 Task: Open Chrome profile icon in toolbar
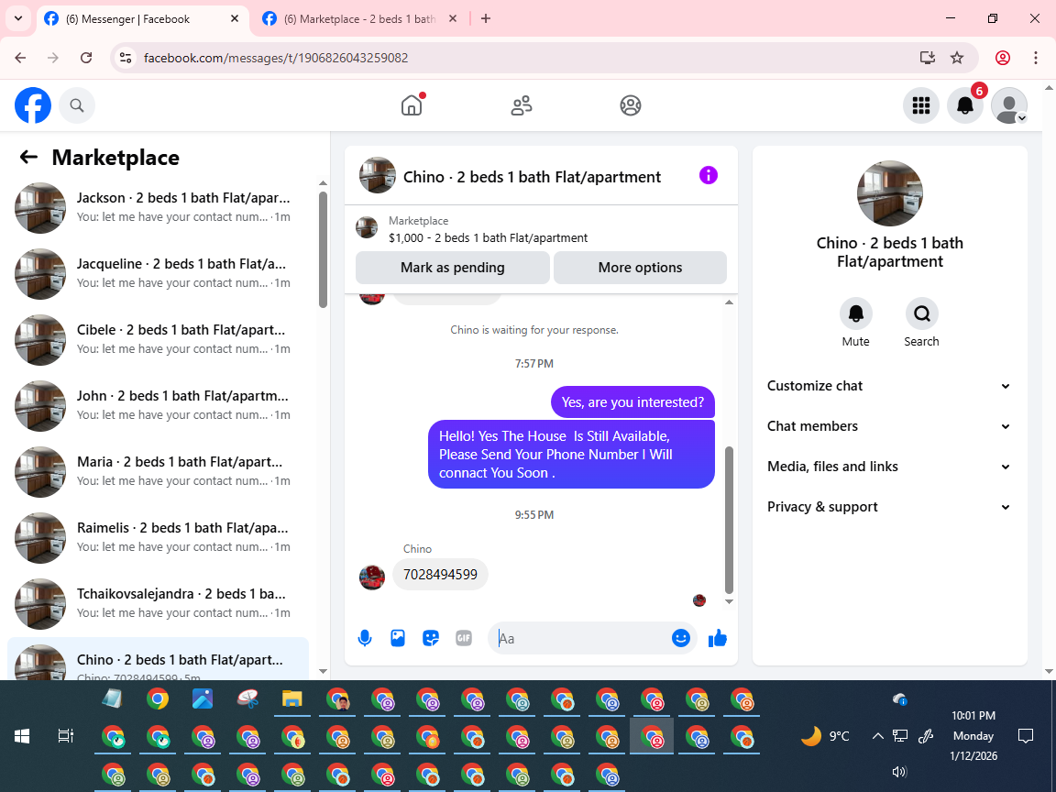coord(1003,58)
